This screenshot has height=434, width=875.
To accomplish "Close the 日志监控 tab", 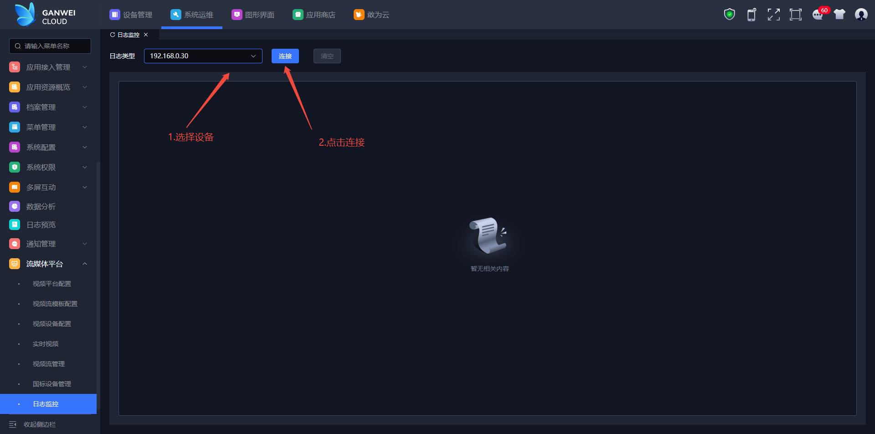I will pos(146,35).
